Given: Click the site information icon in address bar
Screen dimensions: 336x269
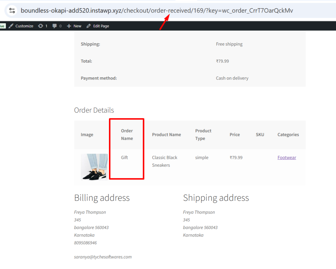Looking at the screenshot, I should [12, 10].
